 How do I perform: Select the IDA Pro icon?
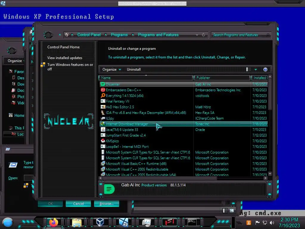103,112
